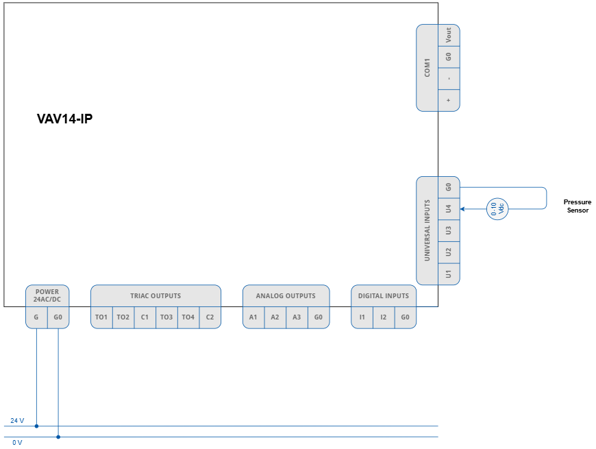Select the U2 universal input terminal
This screenshot has height=449, width=596.
[449, 252]
